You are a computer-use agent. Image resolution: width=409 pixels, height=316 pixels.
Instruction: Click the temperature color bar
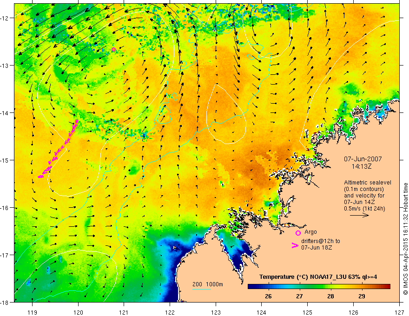point(319,287)
